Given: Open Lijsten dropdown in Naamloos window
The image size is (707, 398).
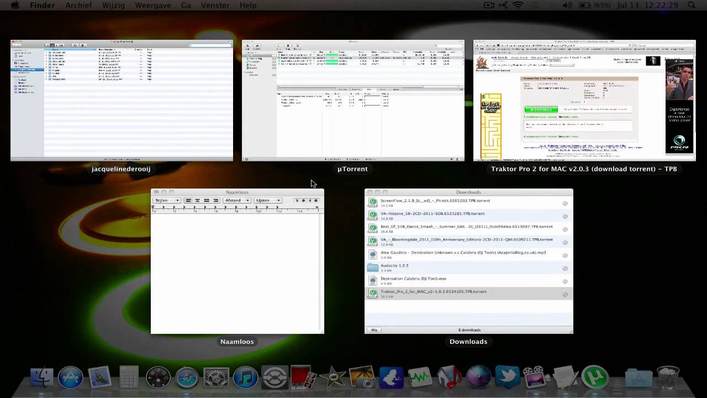Looking at the screenshot, I should click(x=268, y=200).
